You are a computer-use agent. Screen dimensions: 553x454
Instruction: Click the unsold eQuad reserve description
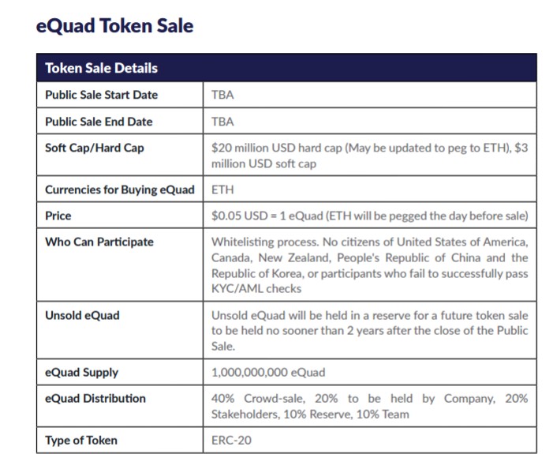point(370,331)
